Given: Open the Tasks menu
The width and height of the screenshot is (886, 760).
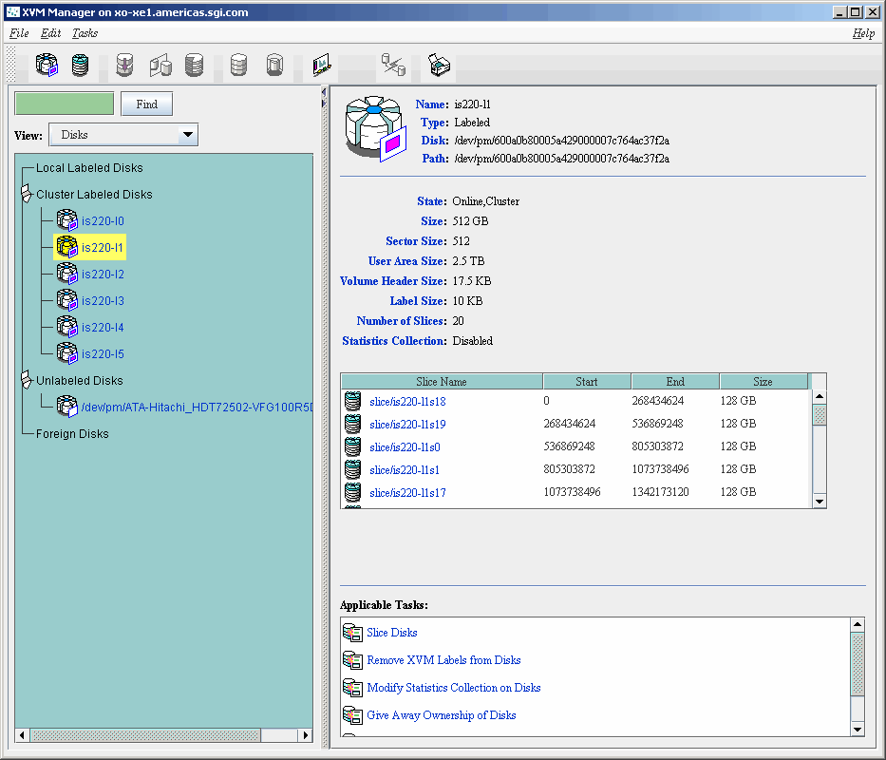Looking at the screenshot, I should click(85, 33).
